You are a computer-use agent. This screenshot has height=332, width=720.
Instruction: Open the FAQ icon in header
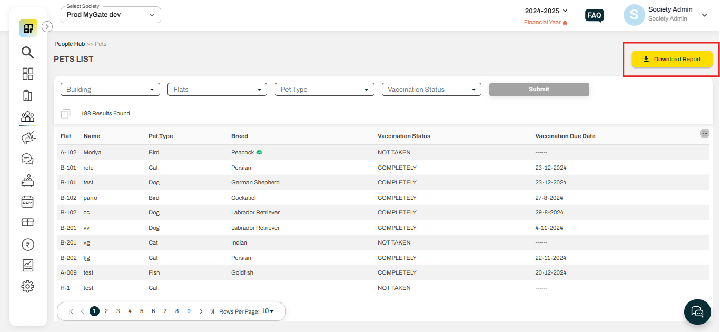tap(595, 15)
